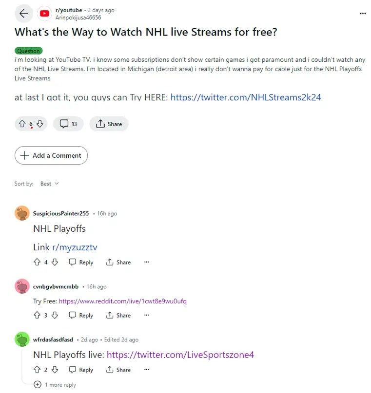The width and height of the screenshot is (371, 393).
Task: Open the r/youtube subreddit avatar icon
Action: pos(44,14)
